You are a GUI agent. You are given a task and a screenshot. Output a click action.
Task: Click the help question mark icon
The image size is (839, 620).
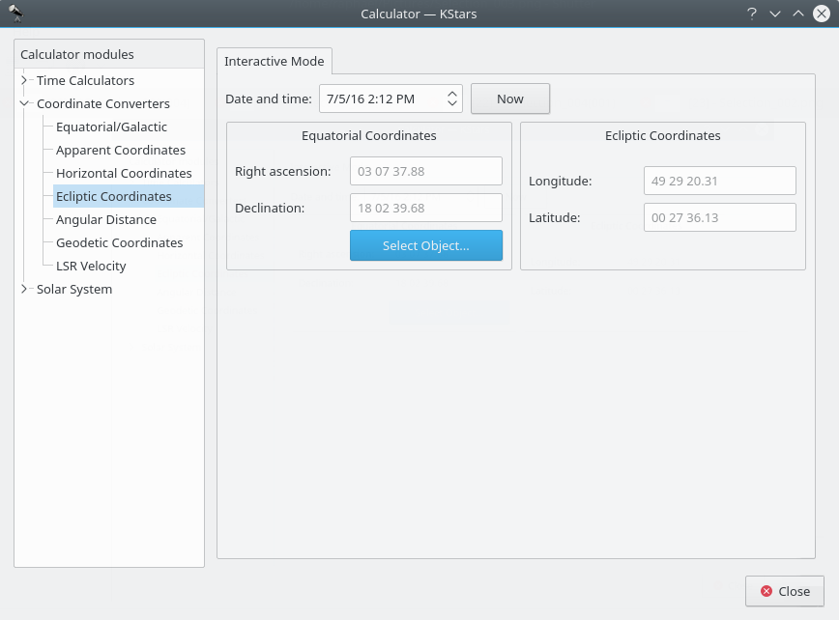coord(751,14)
